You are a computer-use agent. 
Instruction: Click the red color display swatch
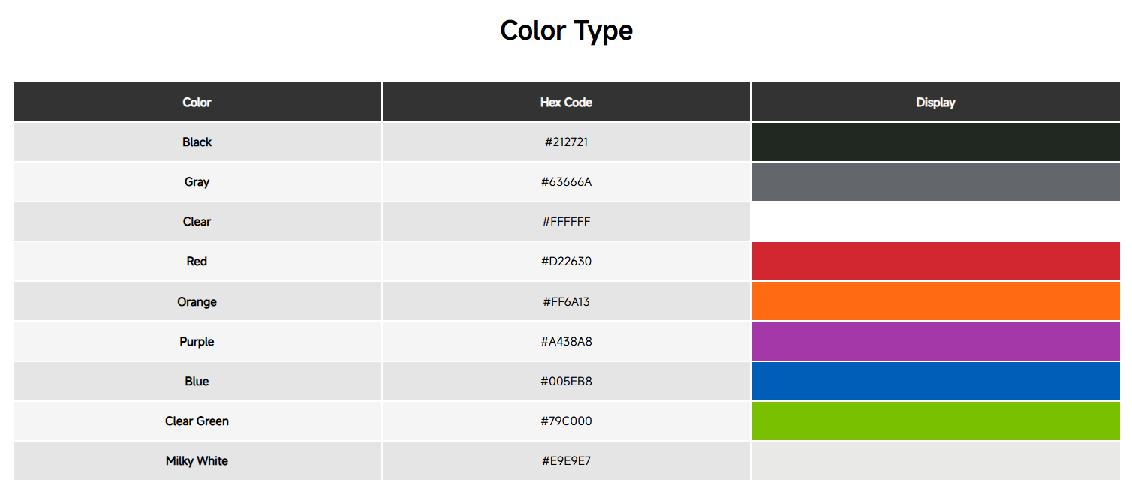[935, 262]
